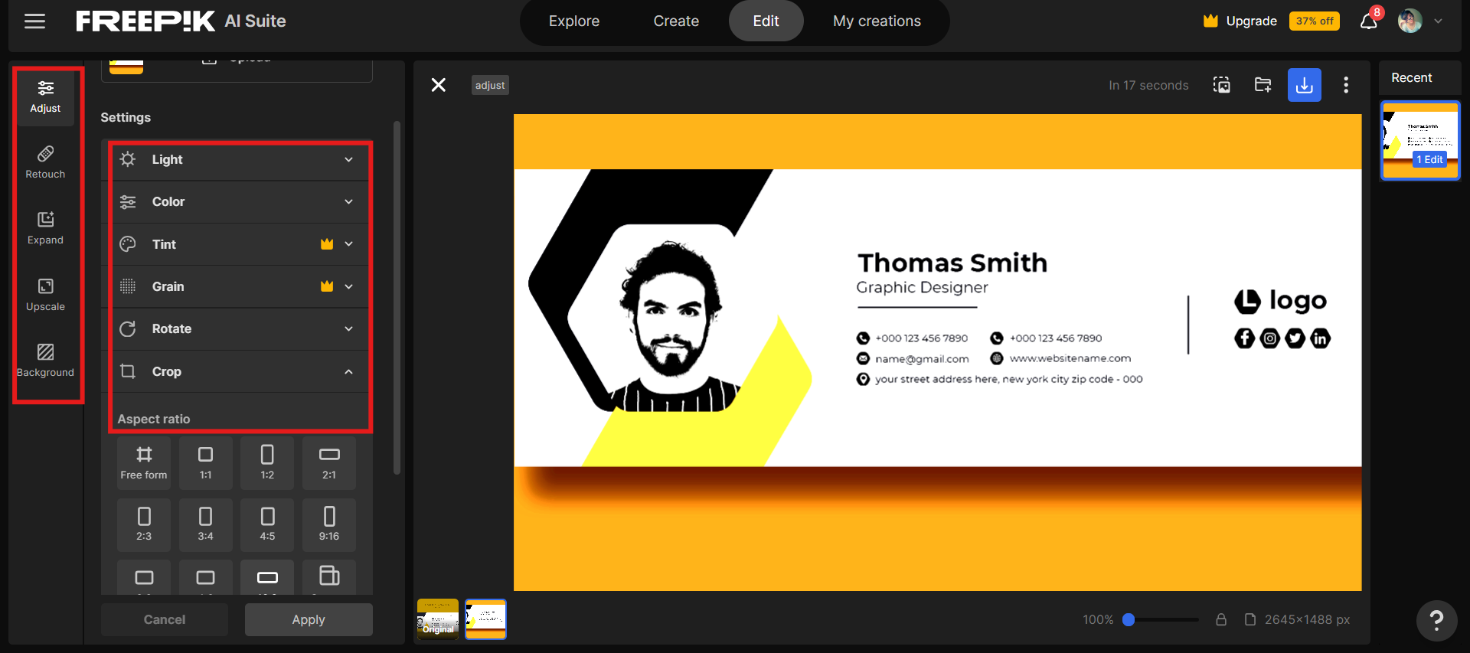
Task: Select the Upscale tool
Action: (45, 295)
